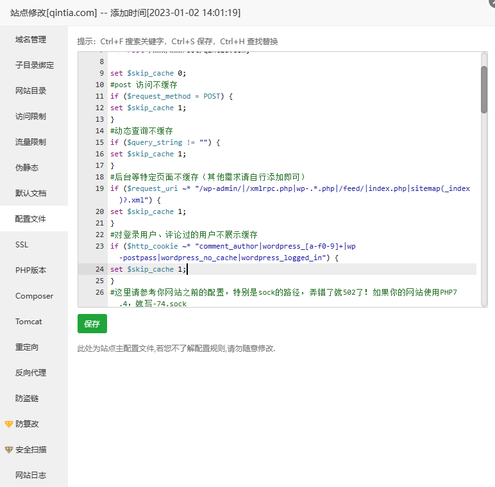
Task: Click the comment '#post 访问不缓存'
Action: [144, 85]
